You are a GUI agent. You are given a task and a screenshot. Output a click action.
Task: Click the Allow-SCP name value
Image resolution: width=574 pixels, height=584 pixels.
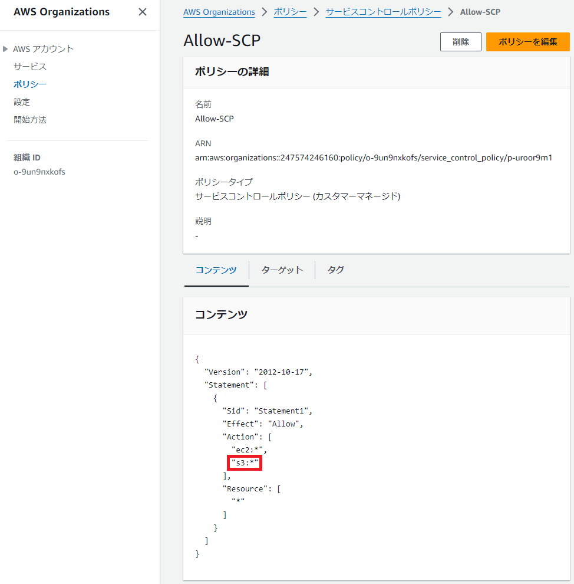[x=215, y=119]
